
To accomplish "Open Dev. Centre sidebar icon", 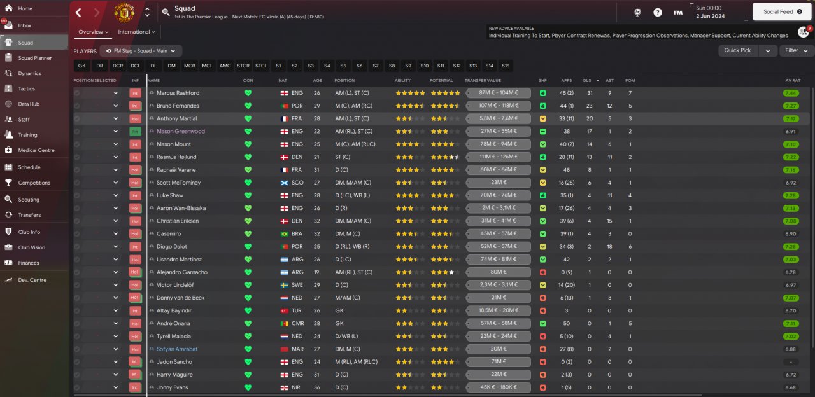I will click(x=8, y=279).
